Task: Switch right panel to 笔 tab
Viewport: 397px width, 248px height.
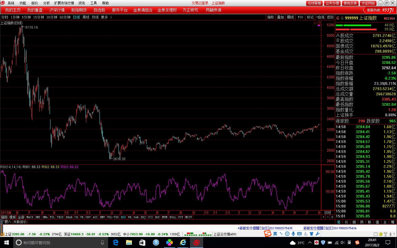Action: (x=339, y=222)
